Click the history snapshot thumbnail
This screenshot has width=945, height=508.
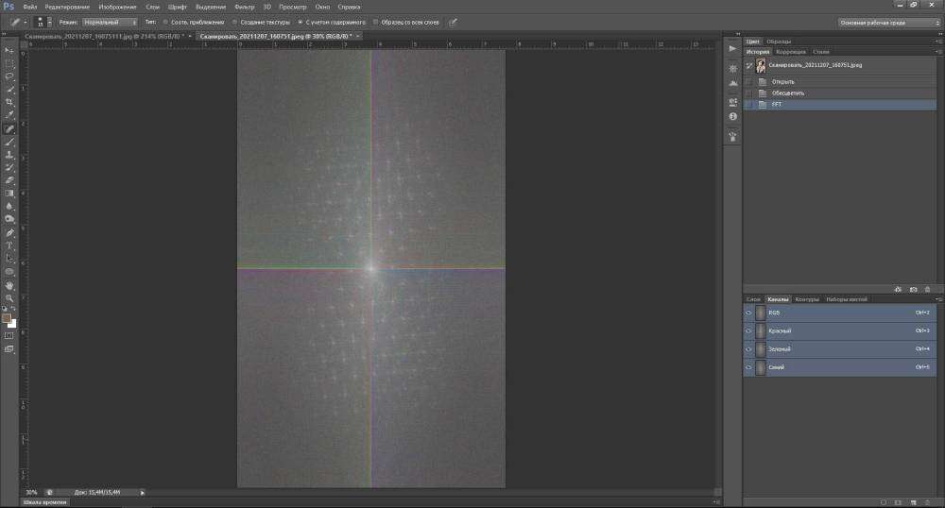click(761, 66)
